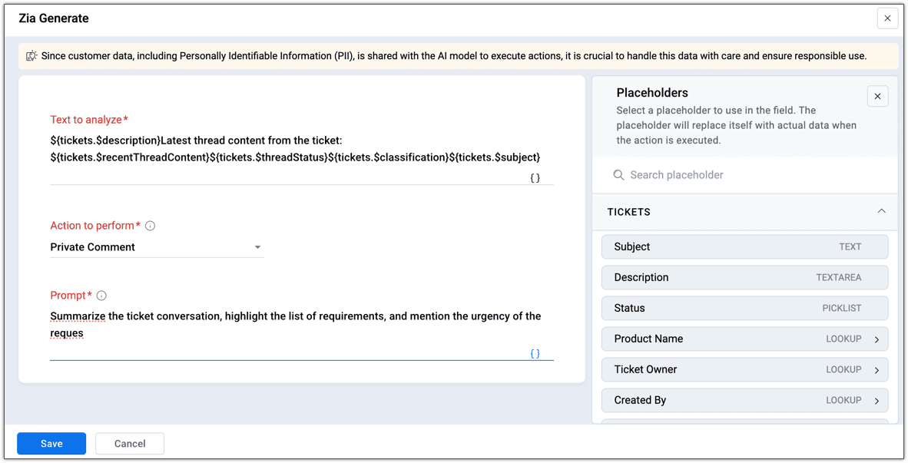Click the search magnifier icon in Placeholders
The height and width of the screenshot is (463, 908).
pyautogui.click(x=618, y=175)
